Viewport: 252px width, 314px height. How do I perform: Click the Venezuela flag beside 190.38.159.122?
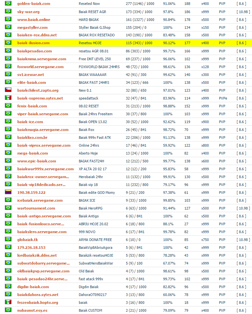[x=8, y=192]
